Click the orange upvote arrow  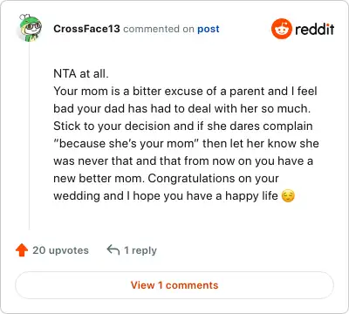click(22, 250)
